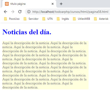Open the UtilesWEB bookmarks folder
The height and width of the screenshot is (99, 110).
tap(81, 19)
